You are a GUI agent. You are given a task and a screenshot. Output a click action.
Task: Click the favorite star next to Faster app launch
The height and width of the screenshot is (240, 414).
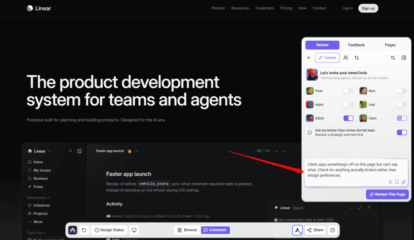(x=129, y=151)
